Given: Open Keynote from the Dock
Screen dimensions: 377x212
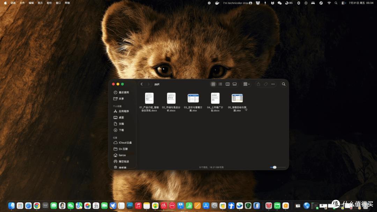Looking at the screenshot, I should pyautogui.click(x=180, y=205).
